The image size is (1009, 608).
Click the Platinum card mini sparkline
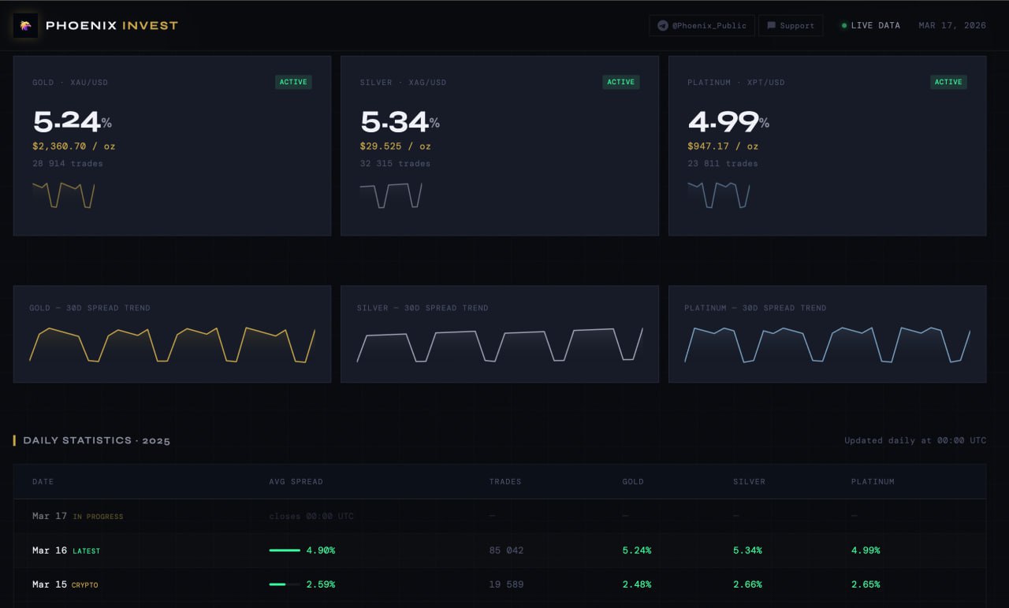tap(718, 195)
